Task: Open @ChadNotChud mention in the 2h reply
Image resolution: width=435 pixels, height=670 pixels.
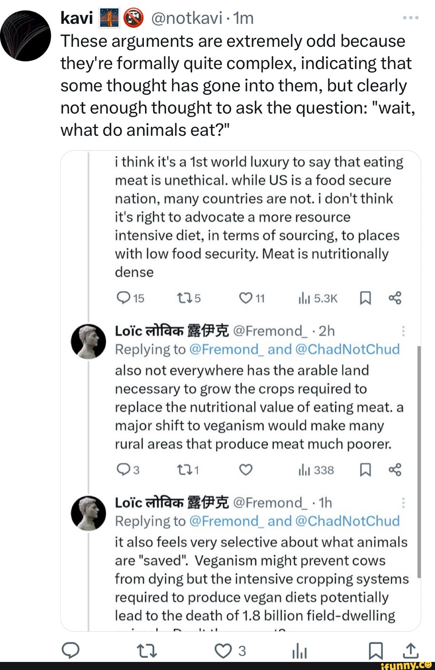Action: point(347,349)
